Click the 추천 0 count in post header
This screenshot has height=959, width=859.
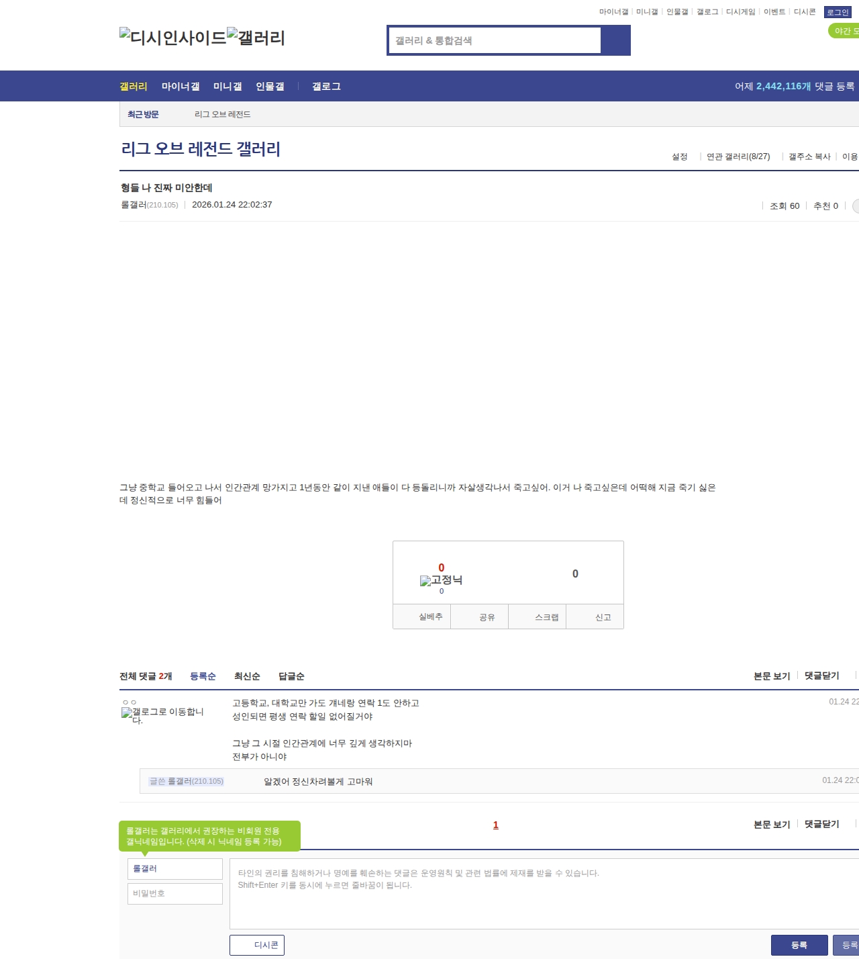click(825, 206)
